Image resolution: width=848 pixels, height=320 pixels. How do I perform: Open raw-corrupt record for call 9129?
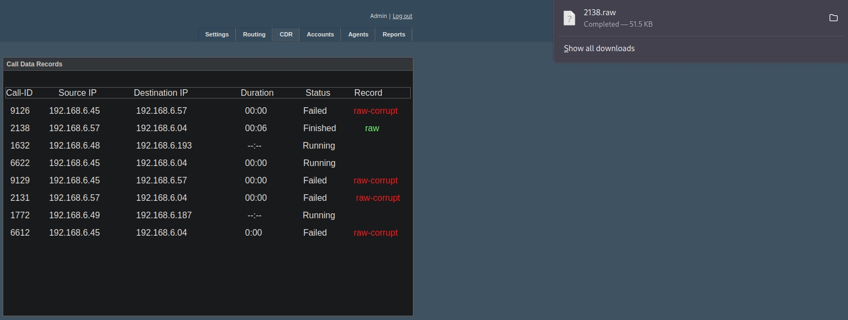(x=375, y=181)
